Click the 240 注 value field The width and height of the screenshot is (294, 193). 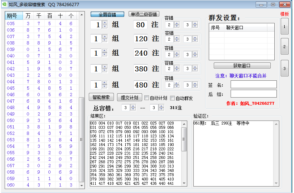[141, 53]
